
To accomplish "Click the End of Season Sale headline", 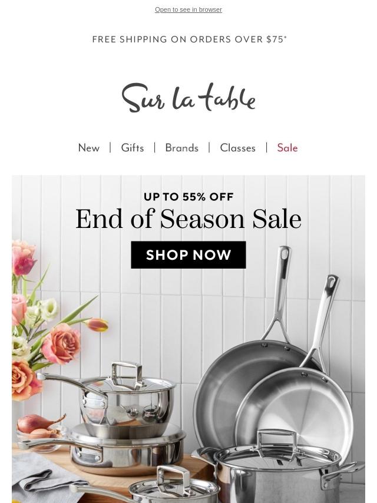I will (188, 219).
